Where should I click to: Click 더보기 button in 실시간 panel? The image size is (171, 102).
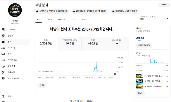[140, 93]
